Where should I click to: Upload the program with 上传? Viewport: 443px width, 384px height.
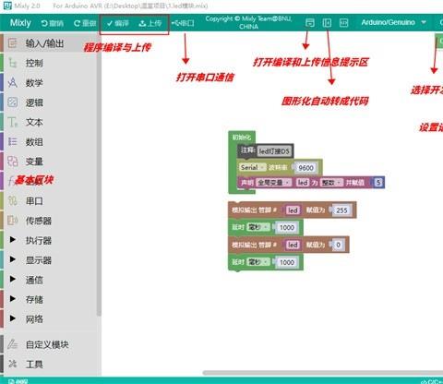pos(150,23)
